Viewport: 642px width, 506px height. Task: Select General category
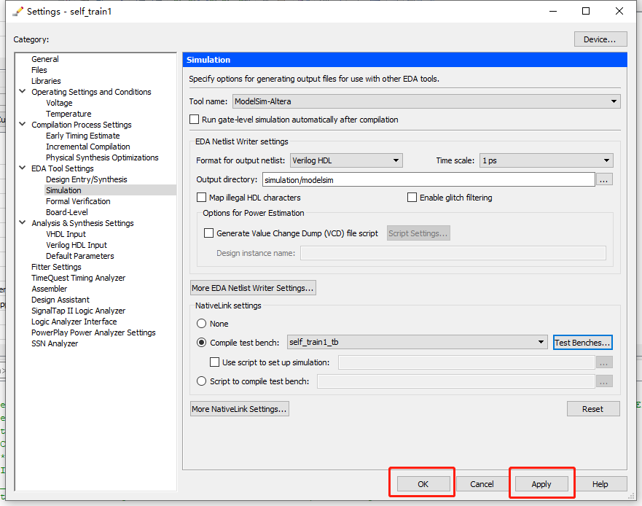pyautogui.click(x=45, y=59)
